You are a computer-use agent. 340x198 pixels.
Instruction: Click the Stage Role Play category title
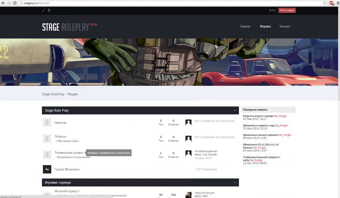pyautogui.click(x=57, y=111)
